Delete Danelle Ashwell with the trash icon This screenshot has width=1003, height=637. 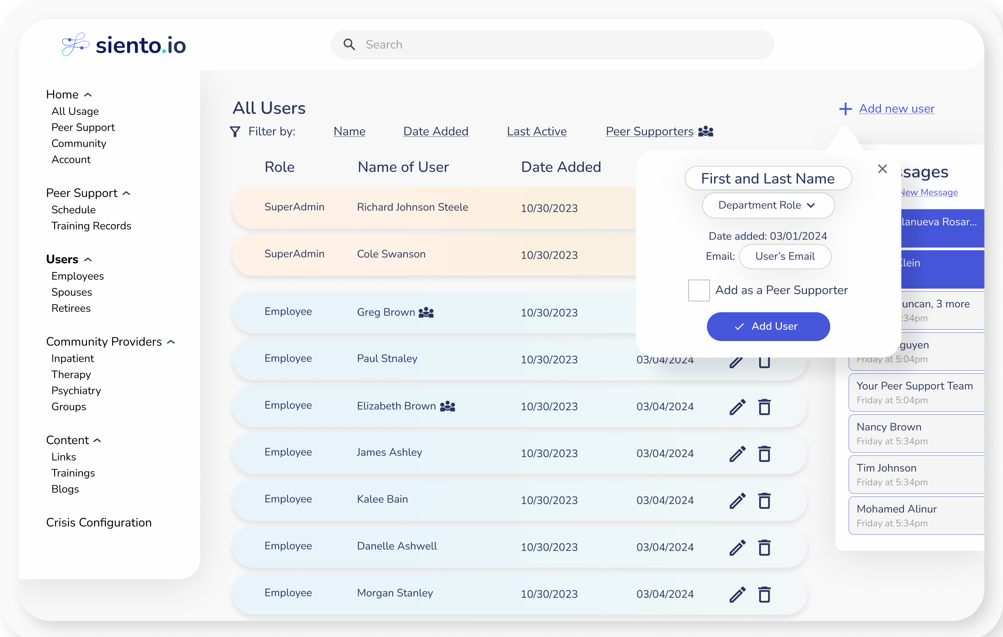764,547
